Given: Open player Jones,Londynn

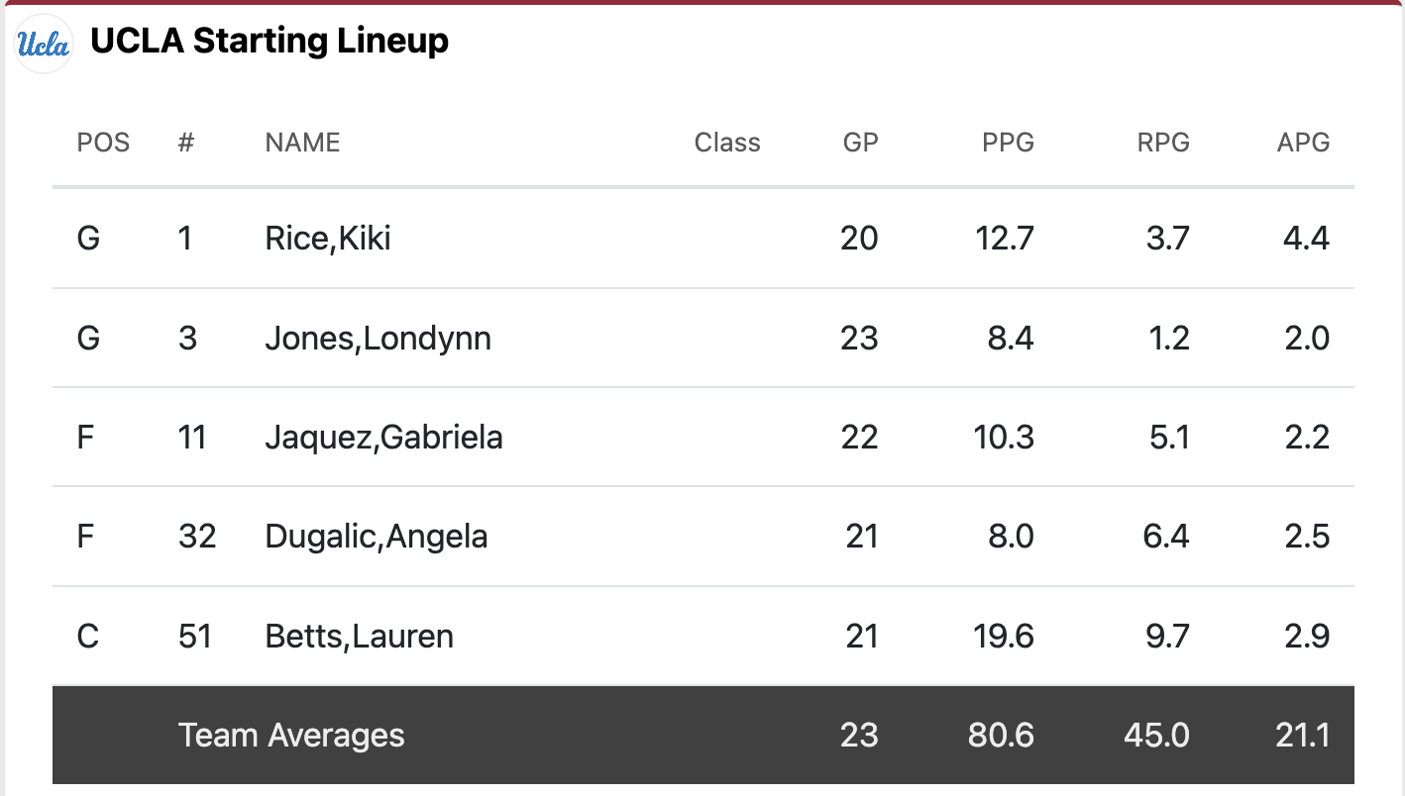Looking at the screenshot, I should click(x=378, y=339).
